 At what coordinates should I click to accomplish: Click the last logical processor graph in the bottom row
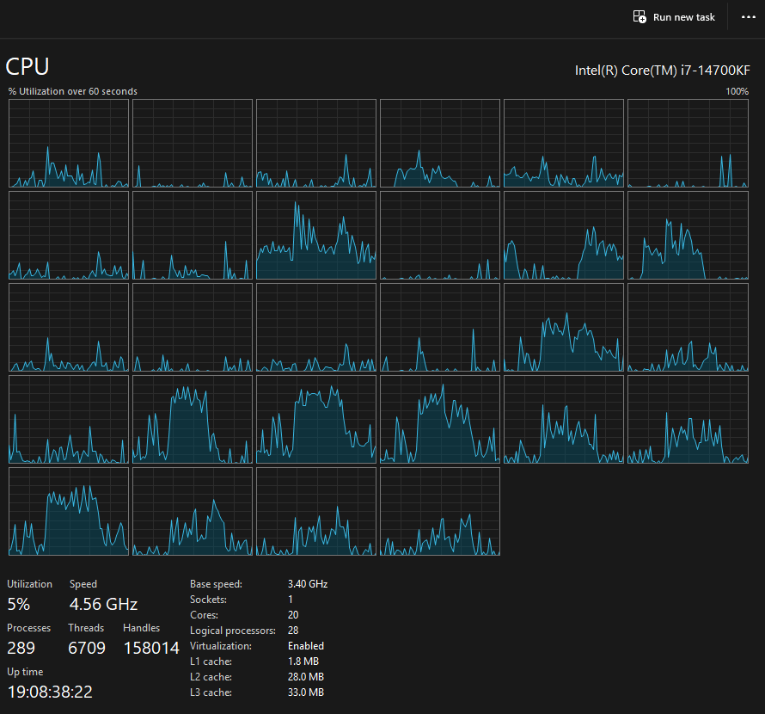coord(440,511)
